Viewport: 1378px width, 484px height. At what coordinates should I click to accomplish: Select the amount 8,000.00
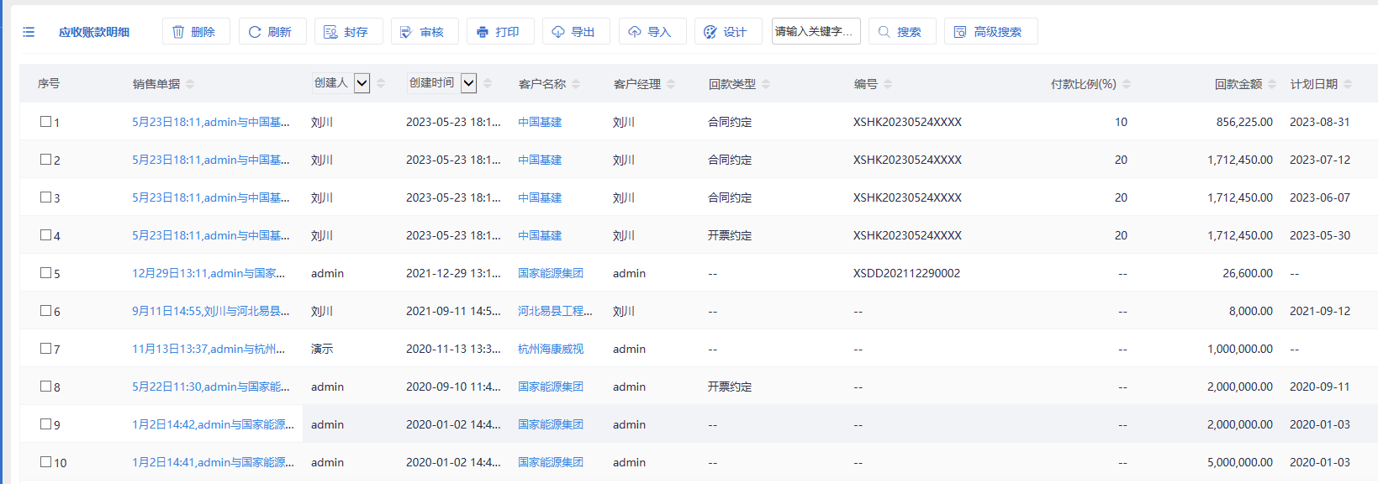[x=1251, y=311]
